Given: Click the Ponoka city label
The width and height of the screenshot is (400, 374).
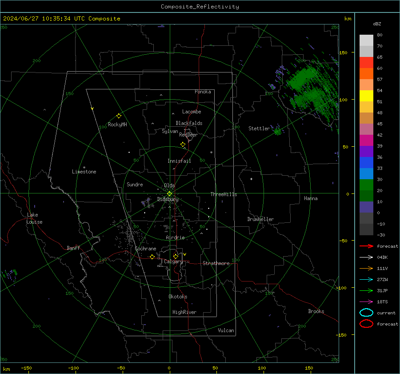Looking at the screenshot, I should point(203,92).
